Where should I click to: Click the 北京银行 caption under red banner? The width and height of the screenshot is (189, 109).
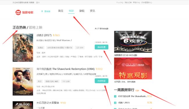[x=125, y=82]
